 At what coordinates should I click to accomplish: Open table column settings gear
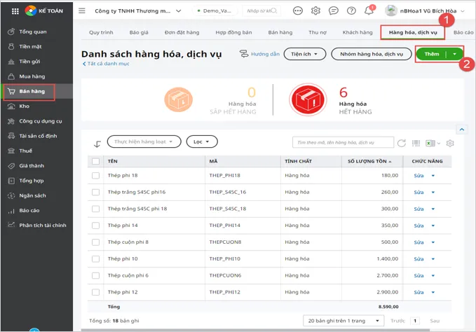pyautogui.click(x=450, y=143)
